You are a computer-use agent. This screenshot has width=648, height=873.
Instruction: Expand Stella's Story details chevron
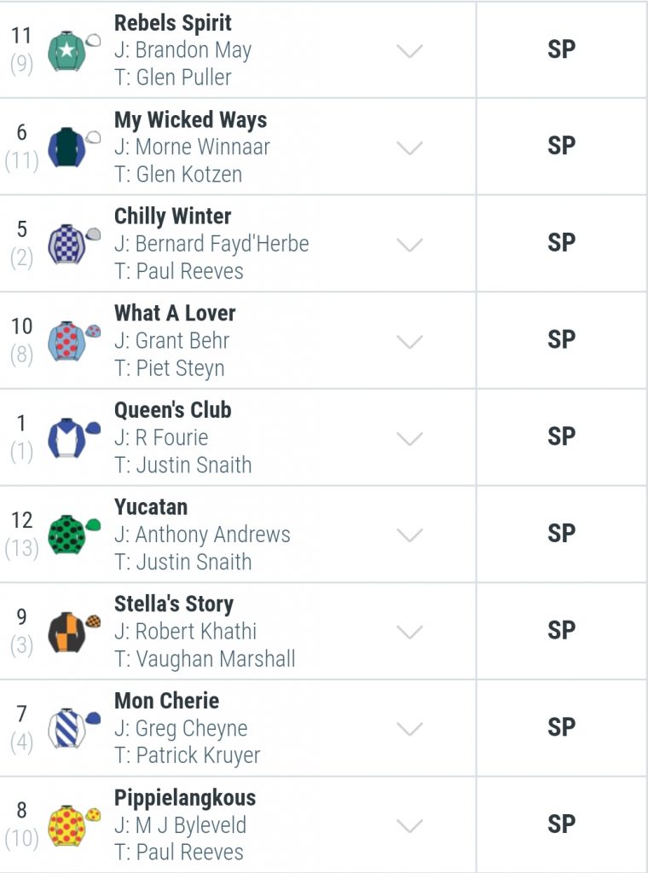click(410, 633)
